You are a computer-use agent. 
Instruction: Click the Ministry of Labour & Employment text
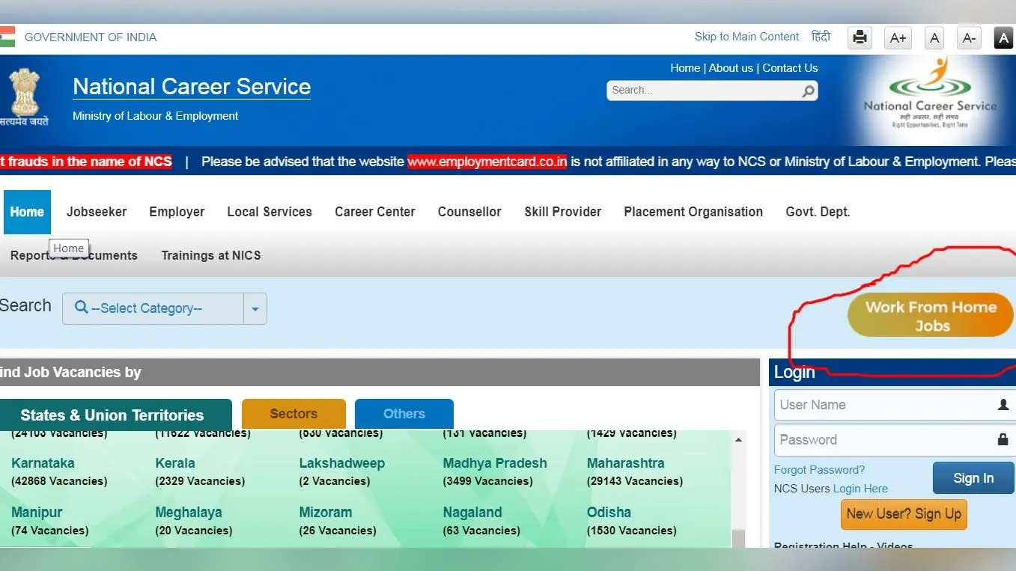click(155, 116)
